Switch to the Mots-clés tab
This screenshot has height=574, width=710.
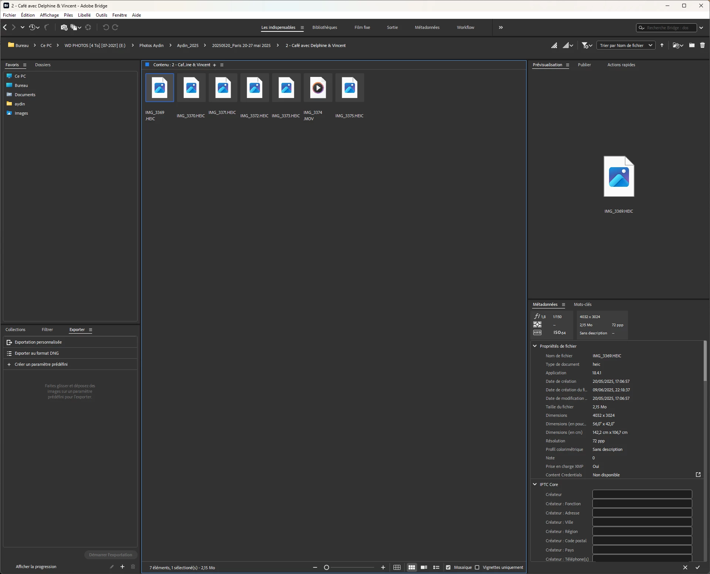582,304
